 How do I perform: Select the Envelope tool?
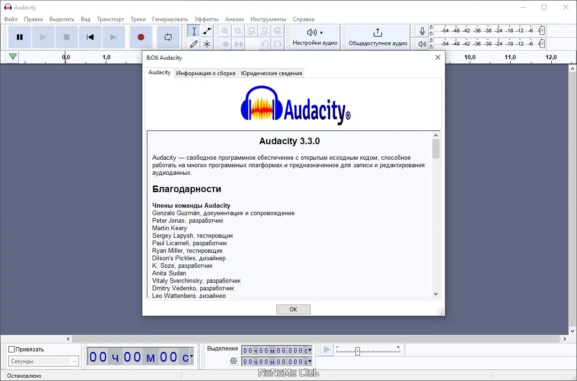(207, 31)
